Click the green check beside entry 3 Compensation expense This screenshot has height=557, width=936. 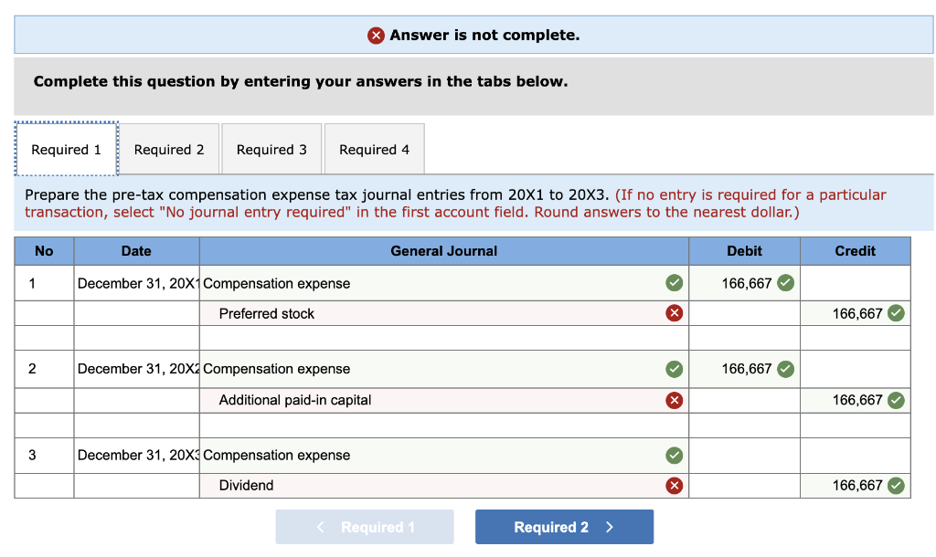(x=674, y=455)
